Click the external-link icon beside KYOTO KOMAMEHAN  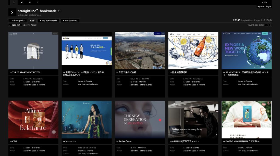coord(224,141)
